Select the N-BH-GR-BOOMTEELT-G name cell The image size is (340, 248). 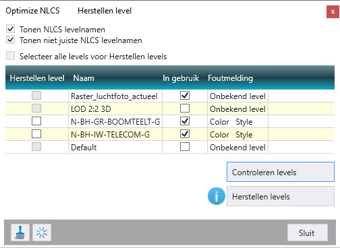coord(115,122)
